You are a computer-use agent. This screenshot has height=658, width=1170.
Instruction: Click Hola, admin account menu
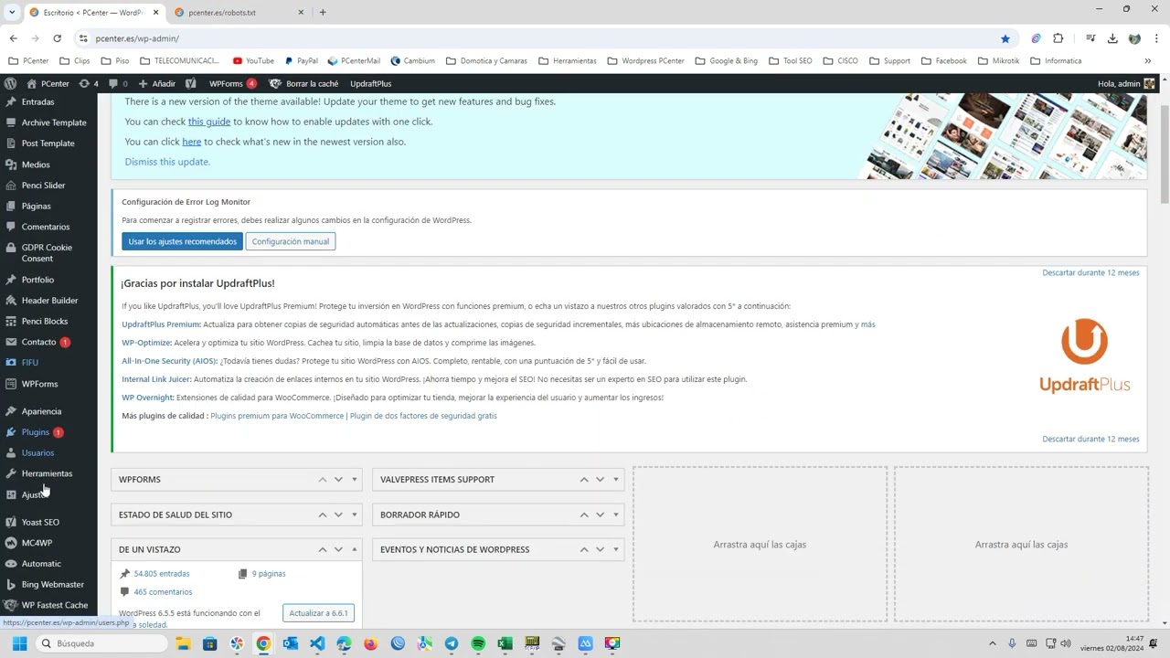[1126, 83]
